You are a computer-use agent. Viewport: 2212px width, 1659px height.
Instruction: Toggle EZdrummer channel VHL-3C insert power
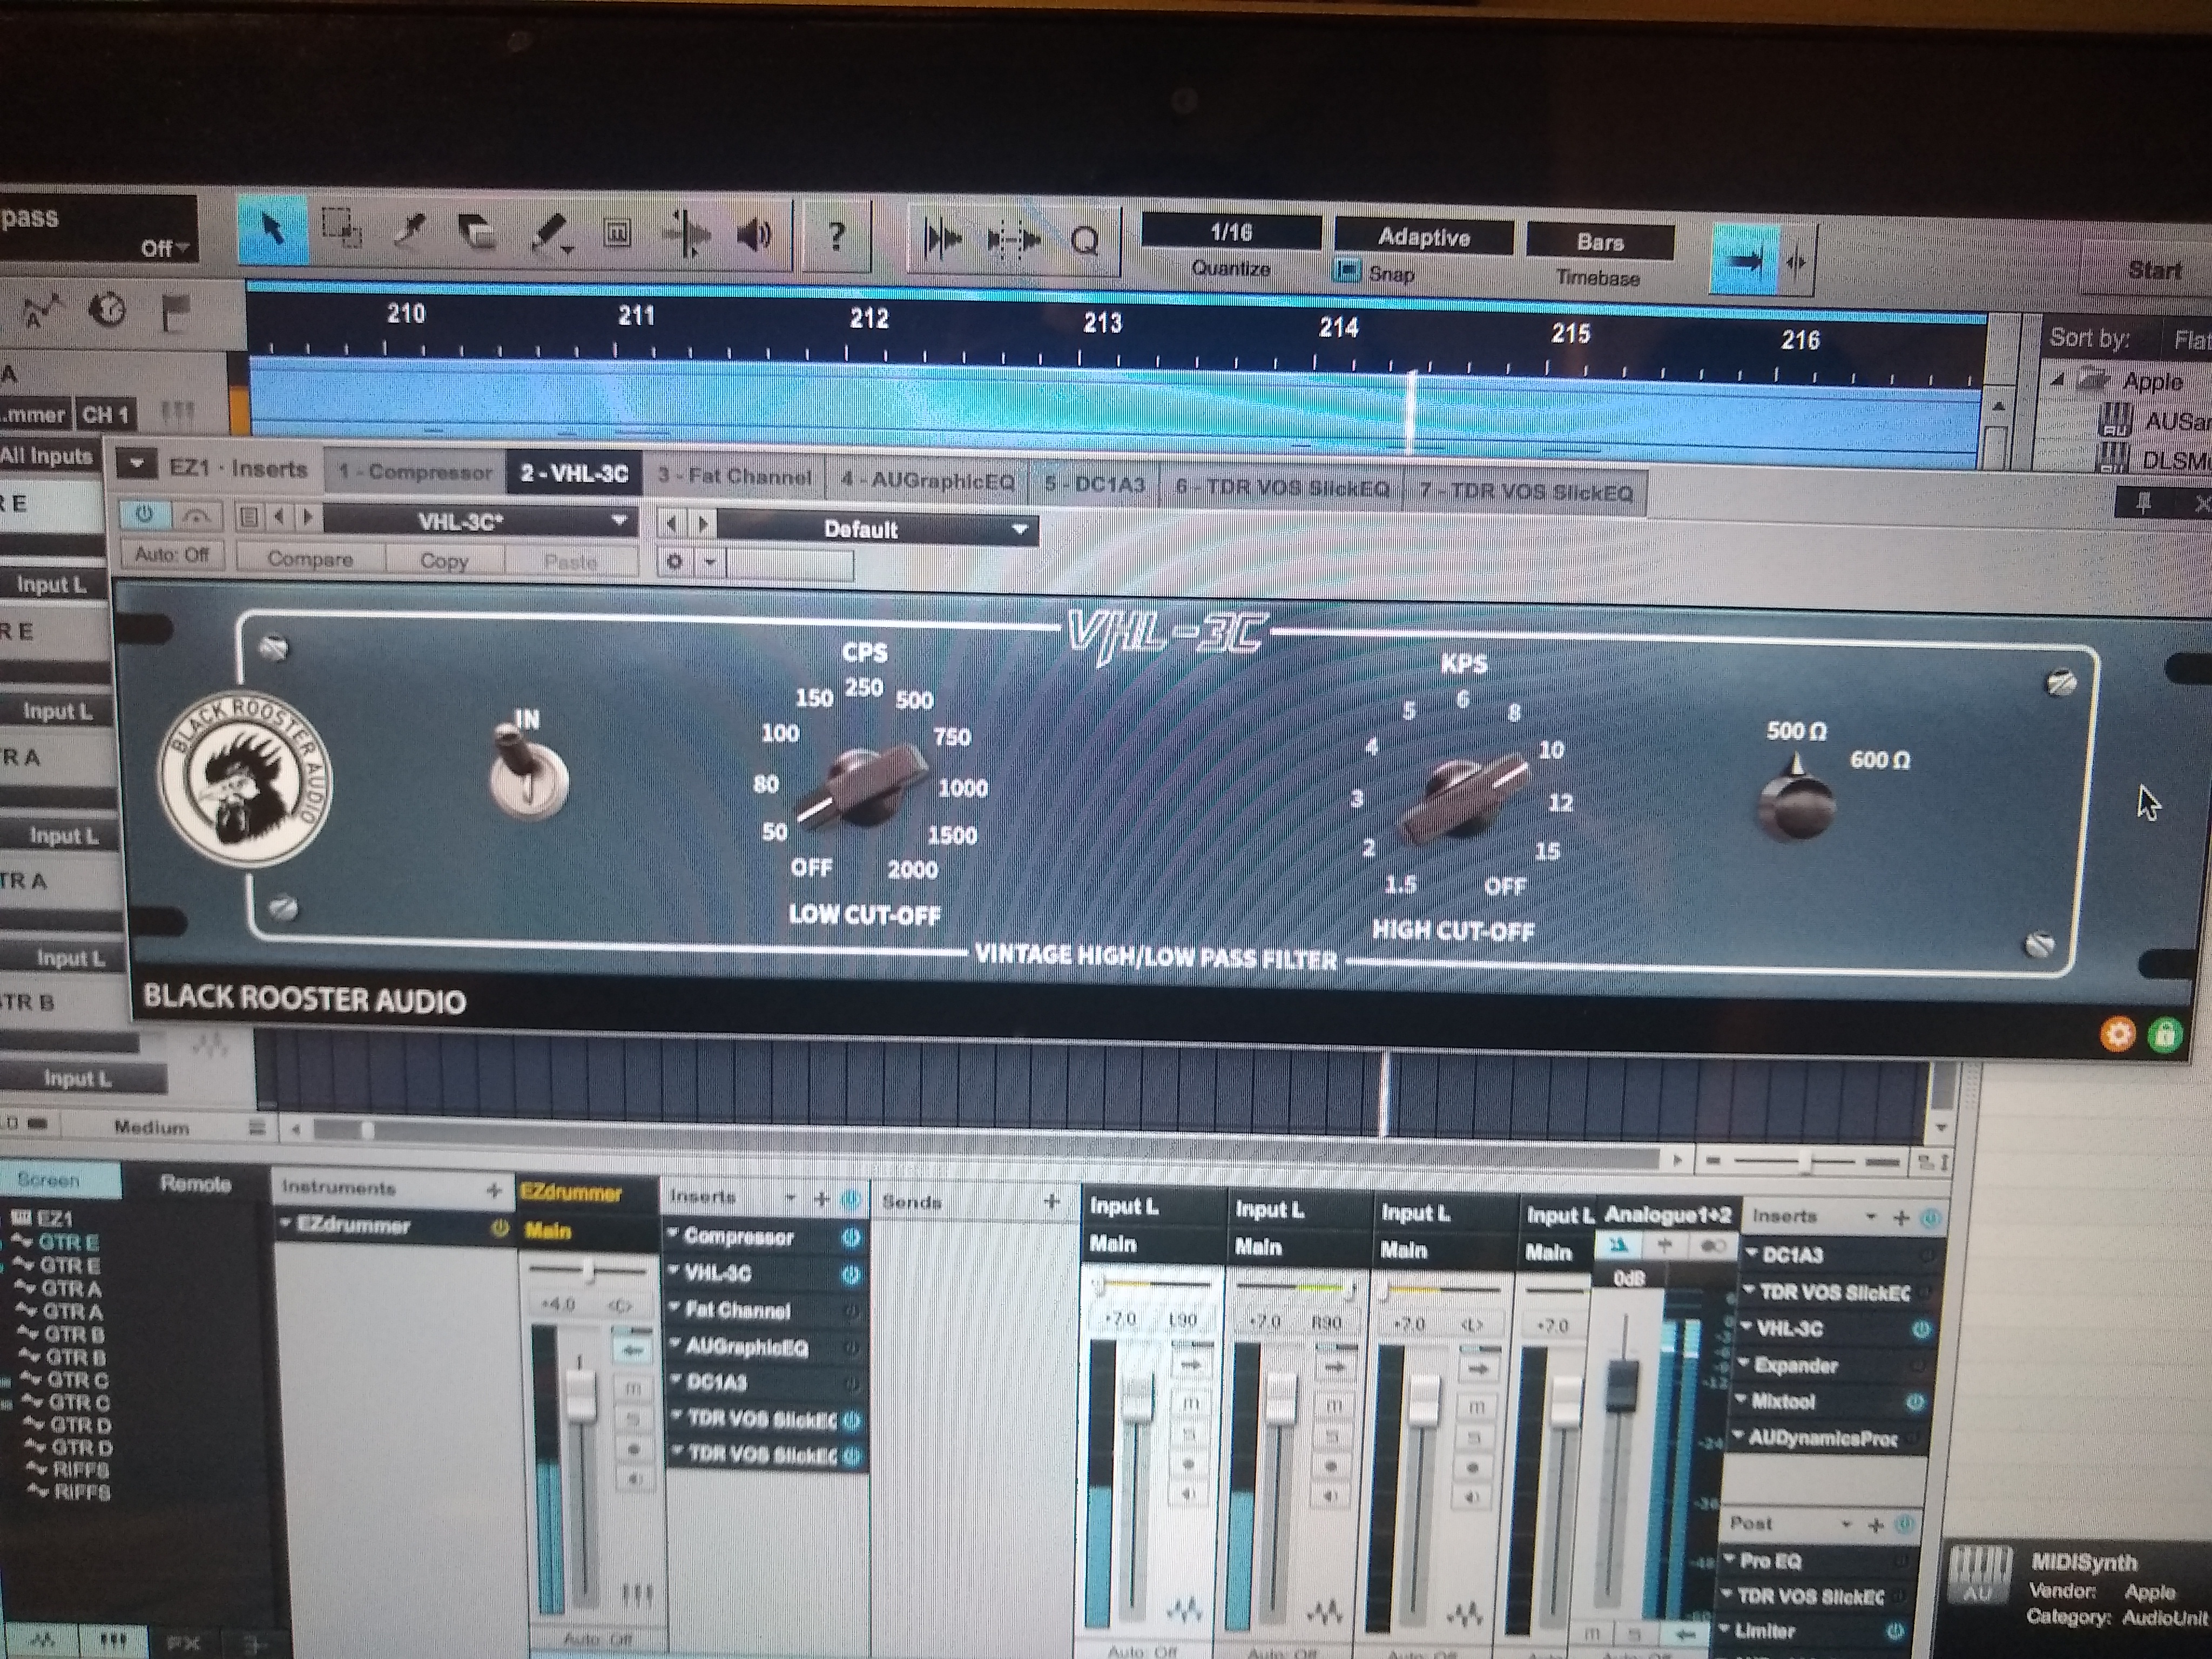tap(851, 1274)
